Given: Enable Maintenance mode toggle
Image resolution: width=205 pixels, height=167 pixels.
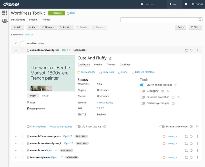Looking at the screenshot, I should pos(162,127).
